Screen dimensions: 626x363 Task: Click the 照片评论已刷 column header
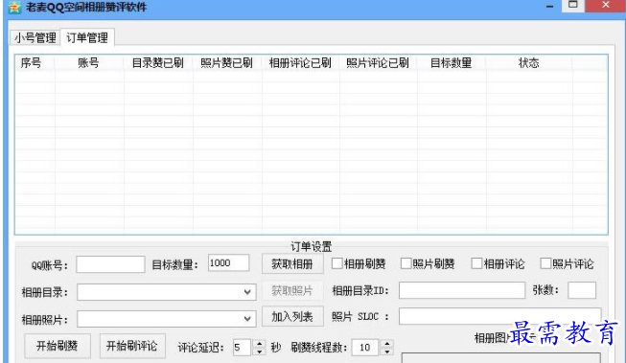pyautogui.click(x=378, y=63)
